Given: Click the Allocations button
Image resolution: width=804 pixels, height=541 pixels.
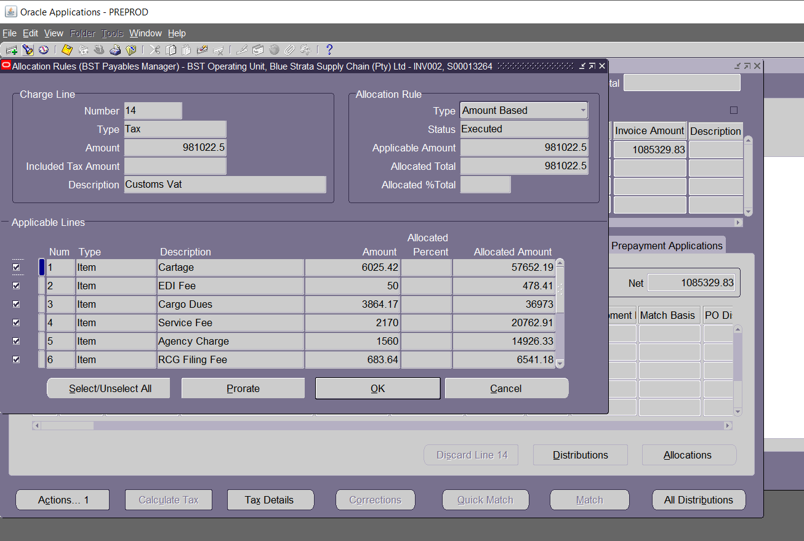Looking at the screenshot, I should pos(689,455).
